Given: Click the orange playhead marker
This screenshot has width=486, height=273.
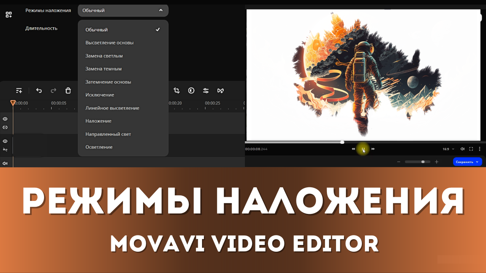Looking at the screenshot, I should tap(13, 103).
